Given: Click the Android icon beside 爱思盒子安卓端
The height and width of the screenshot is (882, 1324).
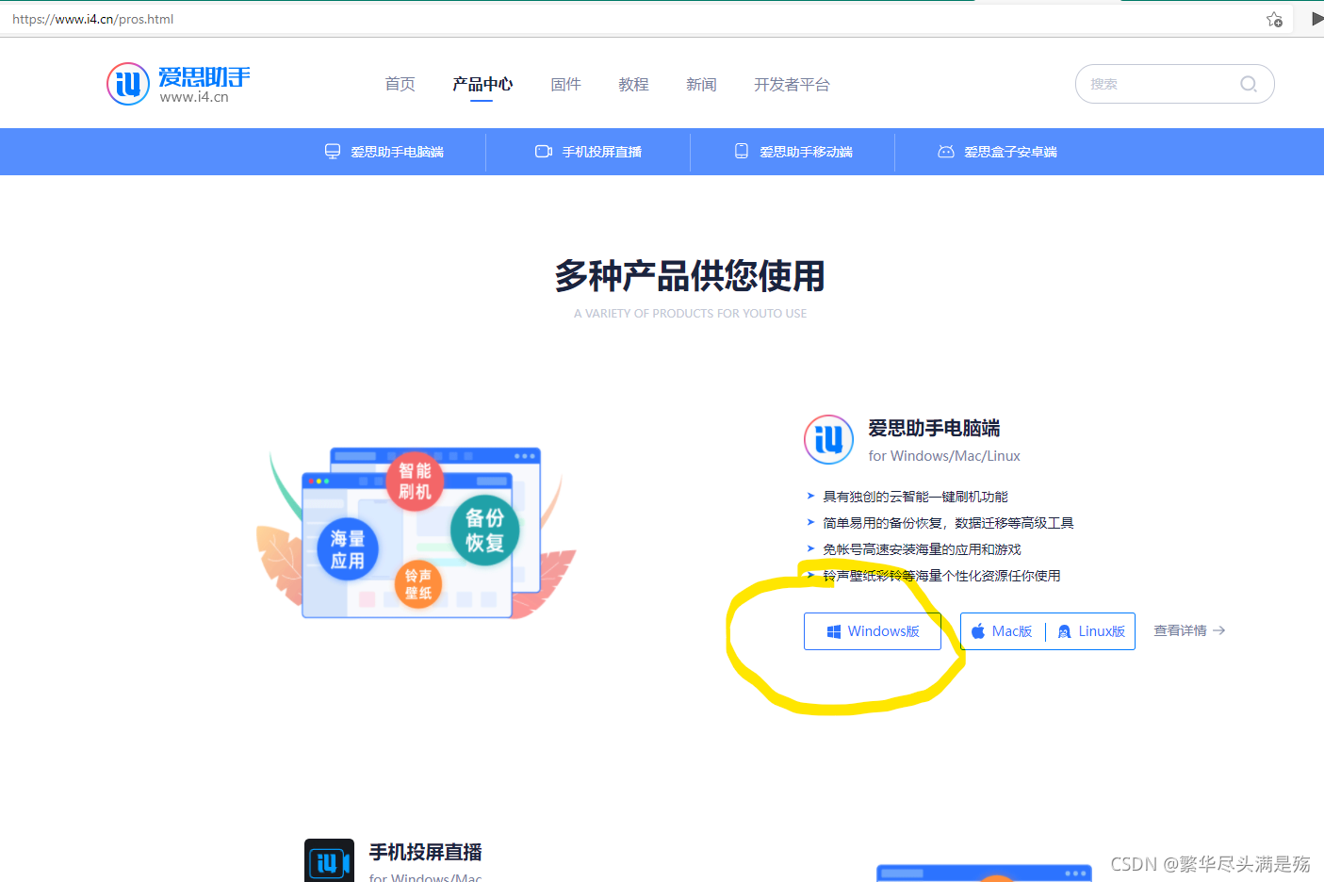Looking at the screenshot, I should (x=946, y=152).
